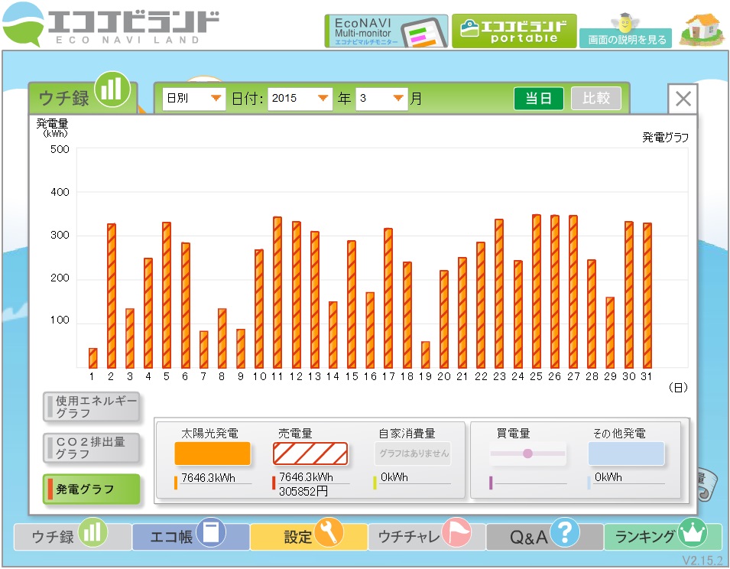
Task: Click 画面の説明を見る help button
Action: click(x=625, y=39)
